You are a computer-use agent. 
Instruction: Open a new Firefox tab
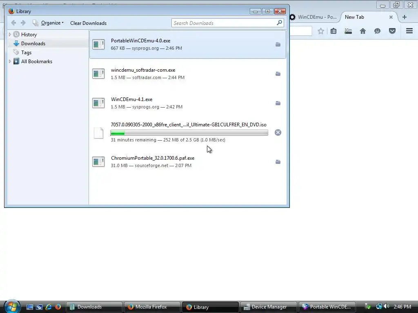point(405,17)
